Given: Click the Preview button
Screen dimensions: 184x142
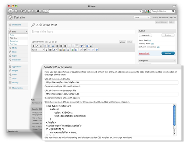Looking at the screenshot, I should 168,35.
